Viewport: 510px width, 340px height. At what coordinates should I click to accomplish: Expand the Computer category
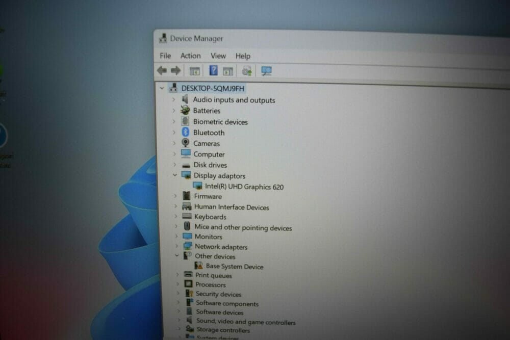tap(174, 154)
